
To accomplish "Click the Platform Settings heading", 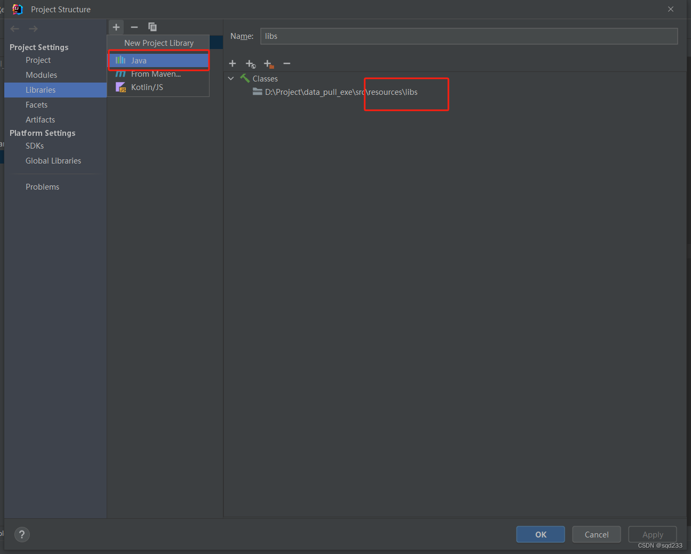I will 43,133.
